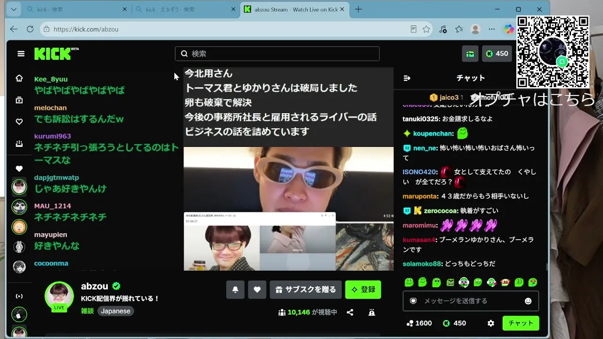
Task: Click the stream video player
Action: (288, 169)
